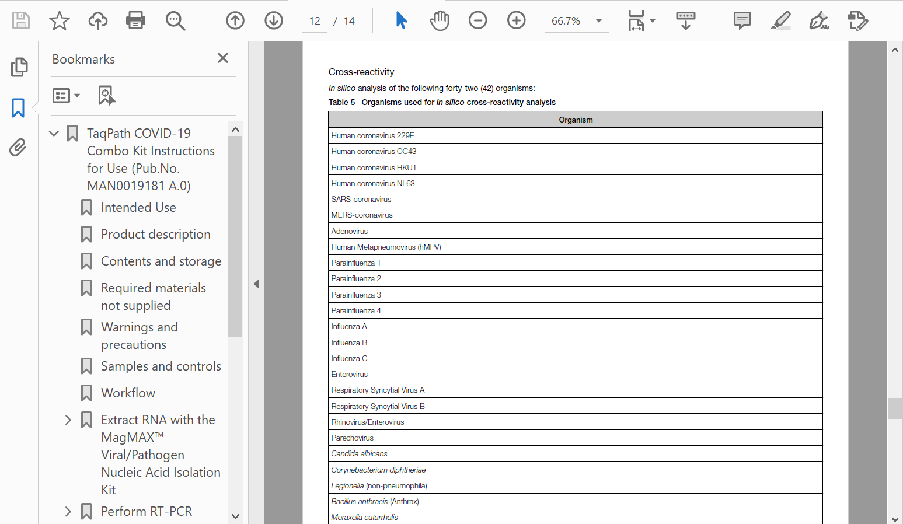Click the document vertical scrollbar thumb

(895, 408)
